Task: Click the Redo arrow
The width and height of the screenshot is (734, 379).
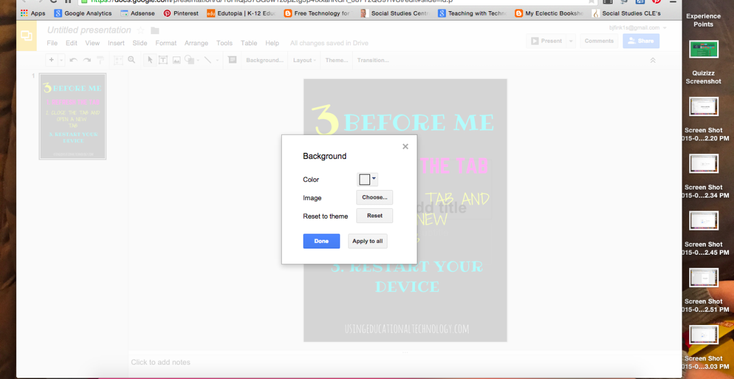Action: (x=86, y=60)
